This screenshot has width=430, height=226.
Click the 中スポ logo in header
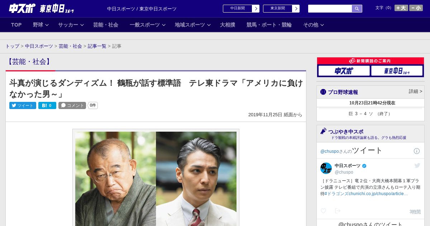pyautogui.click(x=22, y=8)
